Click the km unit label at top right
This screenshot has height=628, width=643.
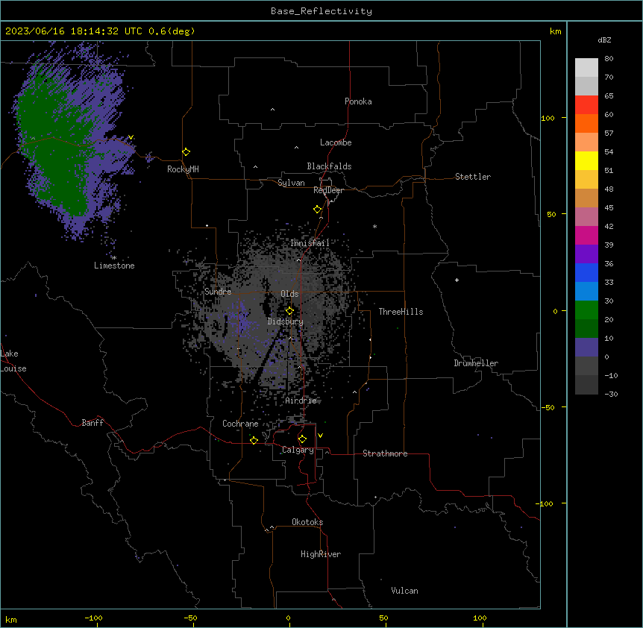[x=555, y=31]
